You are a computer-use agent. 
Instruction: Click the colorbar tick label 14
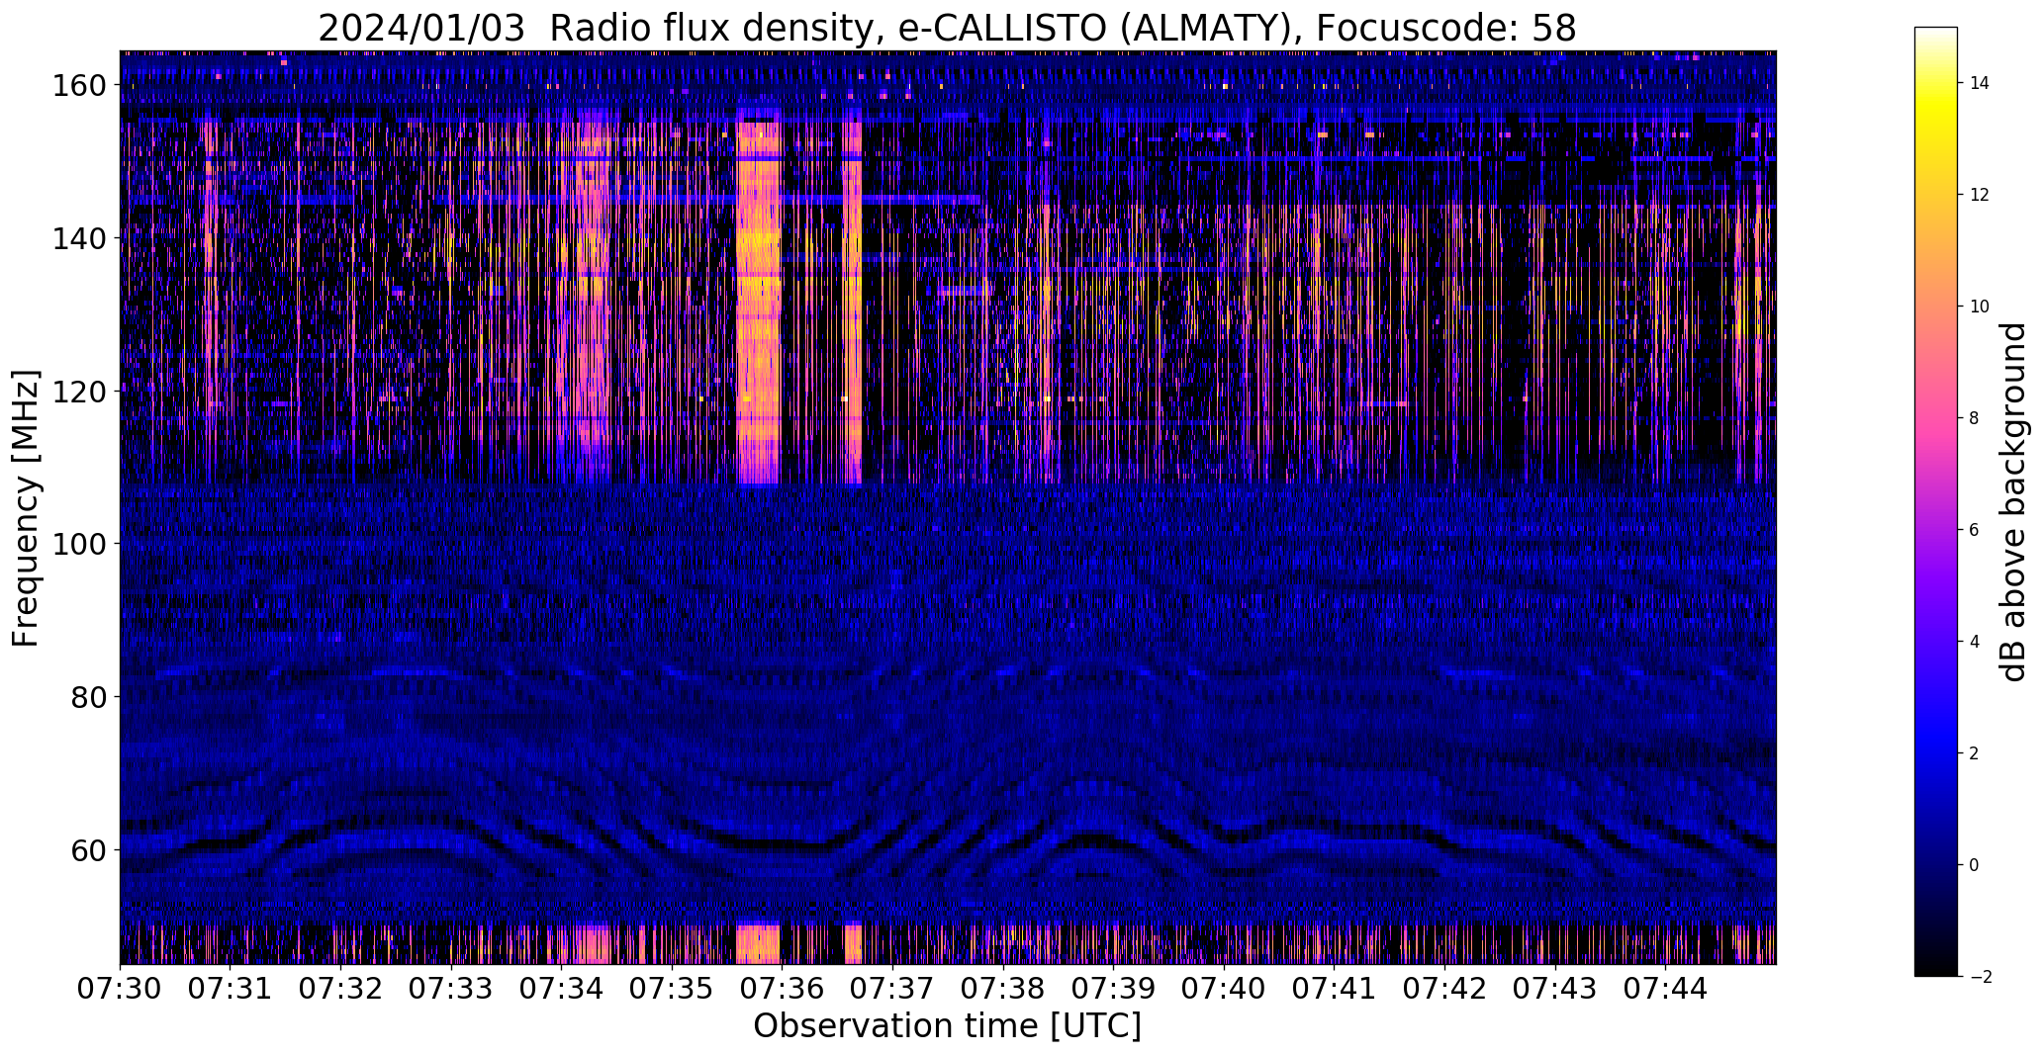pos(1980,83)
